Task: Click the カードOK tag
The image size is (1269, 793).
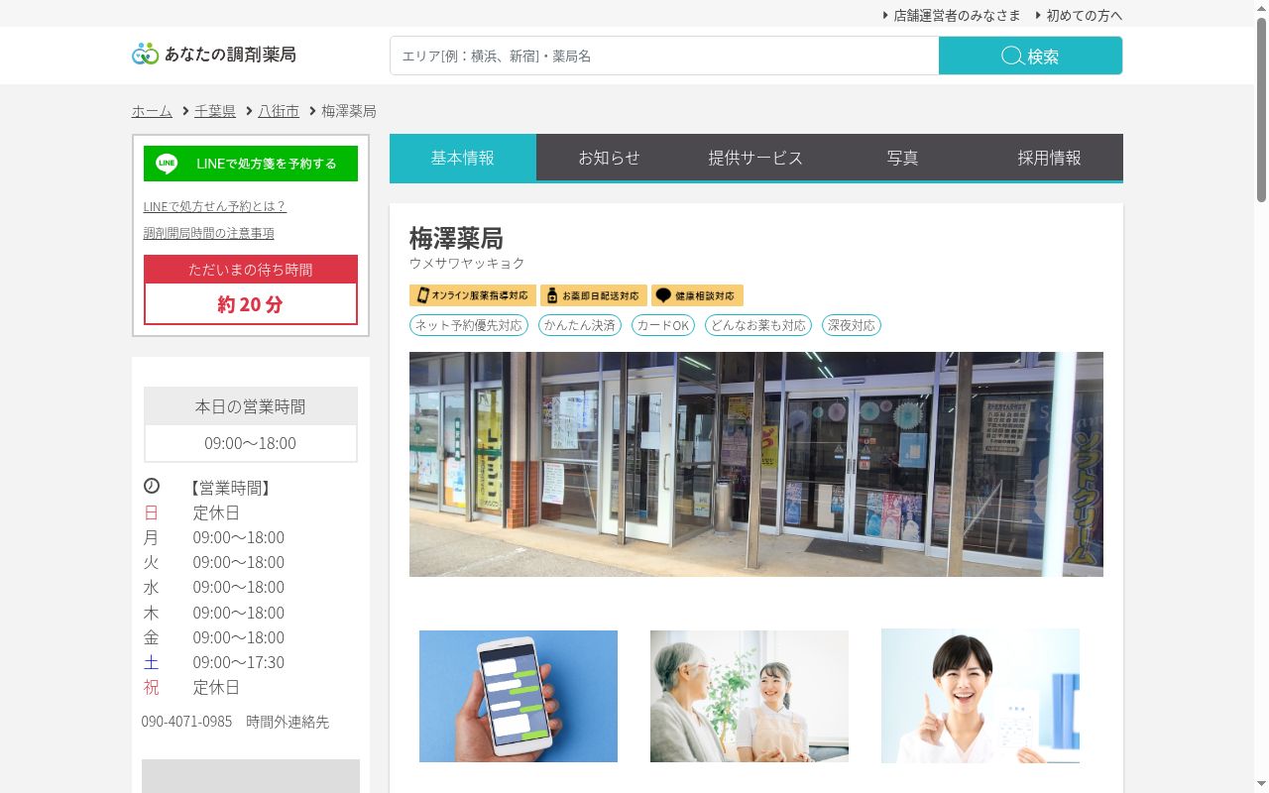Action: click(x=663, y=325)
